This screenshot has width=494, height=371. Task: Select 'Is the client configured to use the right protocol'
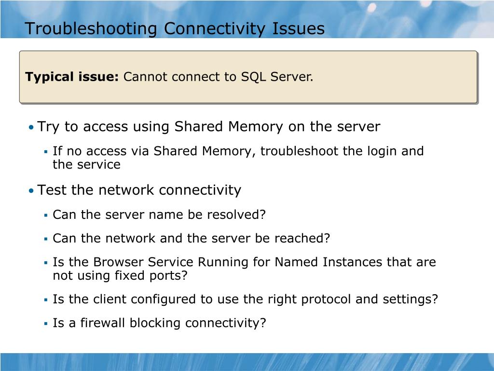point(202,300)
